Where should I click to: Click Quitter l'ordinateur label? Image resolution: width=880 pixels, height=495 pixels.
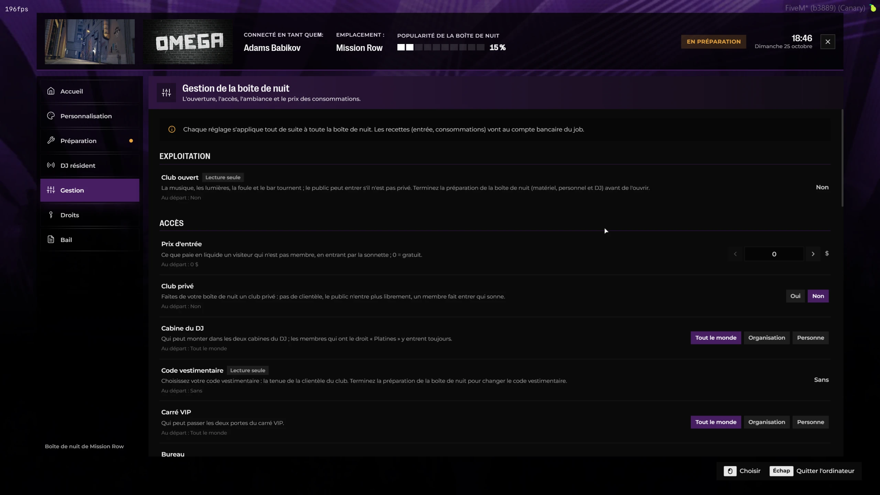coord(825,471)
